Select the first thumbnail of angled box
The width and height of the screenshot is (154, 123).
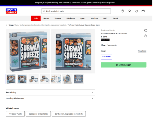(x=11, y=79)
